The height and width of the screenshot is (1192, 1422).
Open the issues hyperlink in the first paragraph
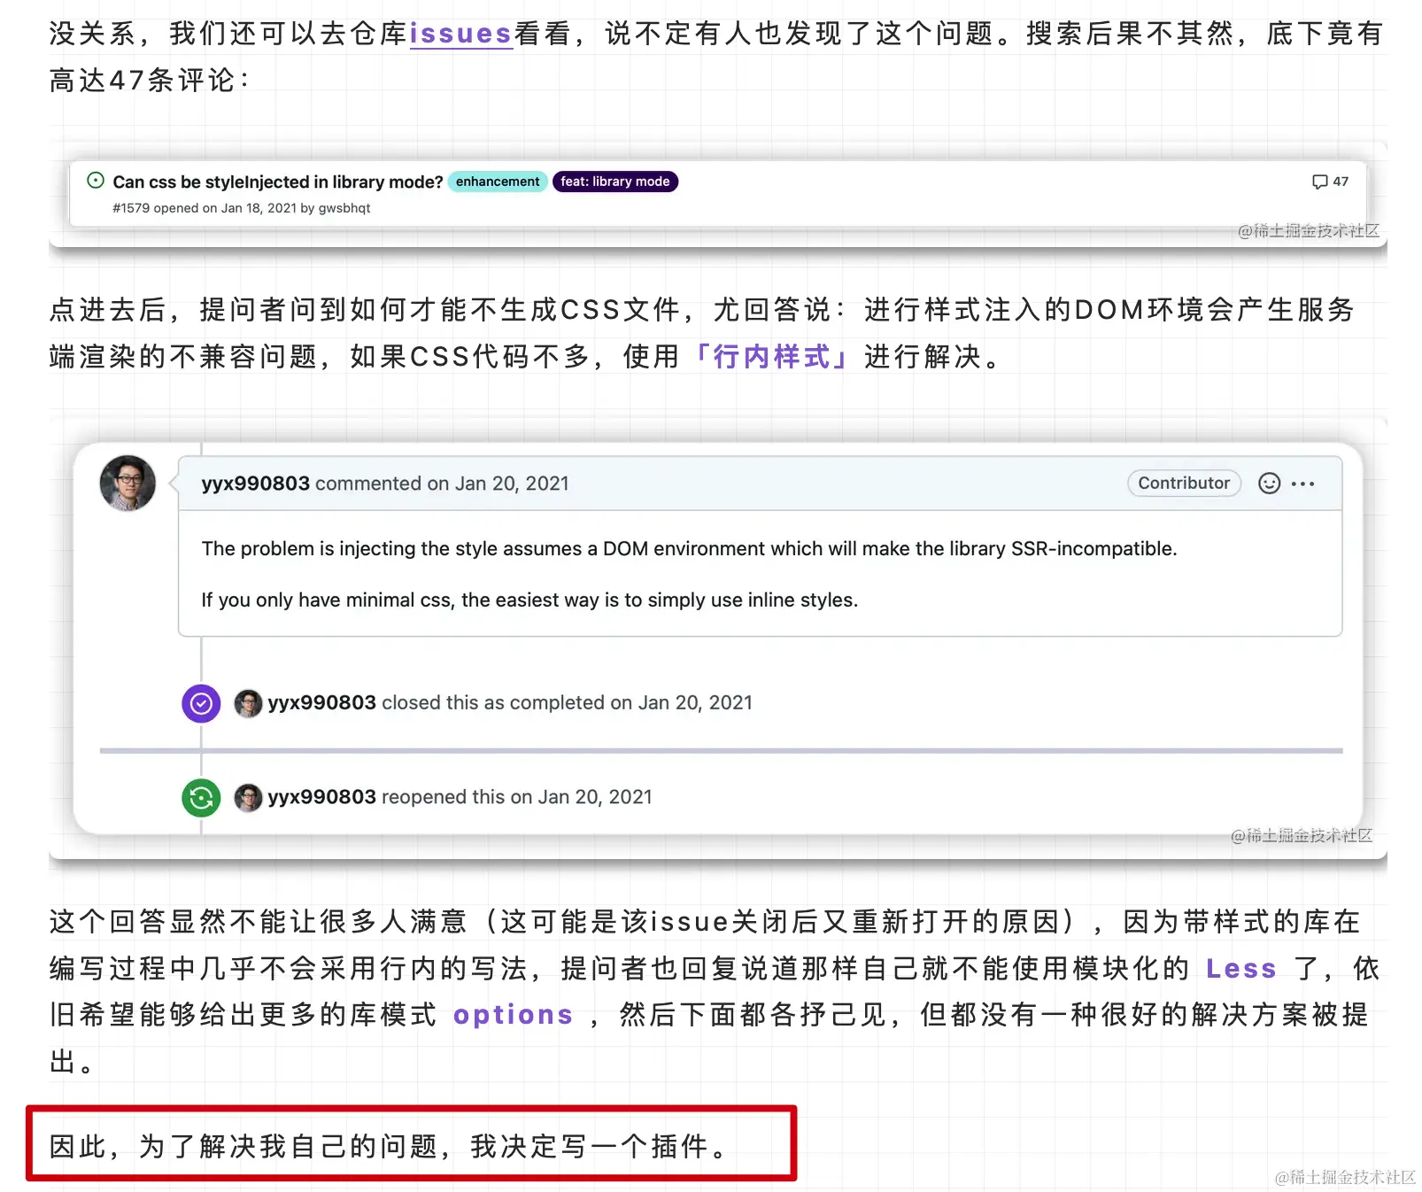click(460, 34)
